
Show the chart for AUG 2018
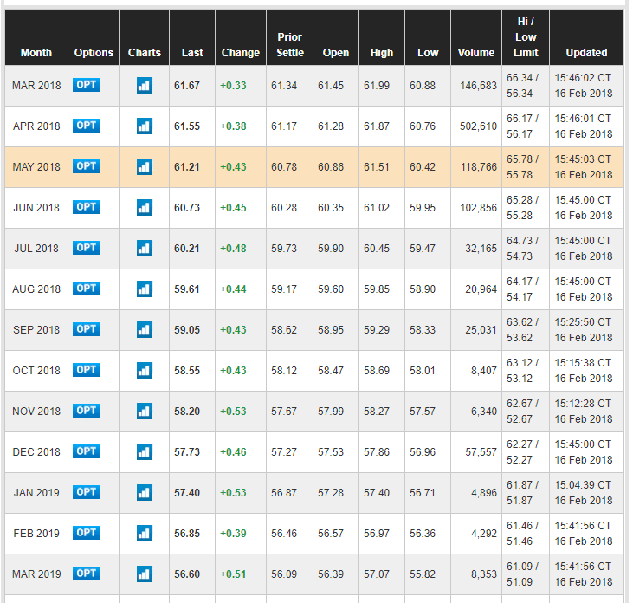click(x=144, y=289)
